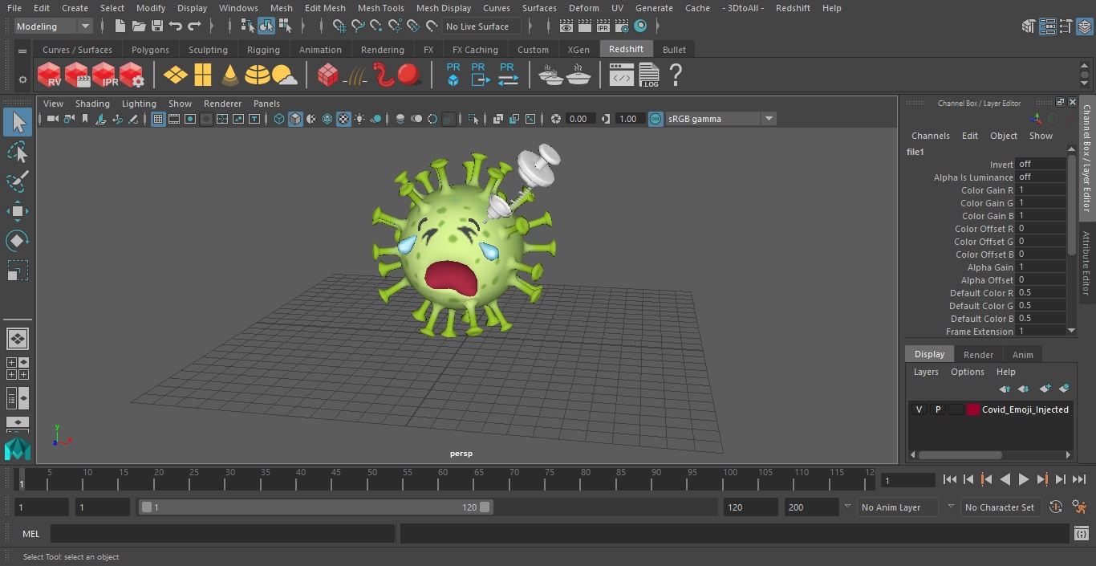Screen dimensions: 1096x566
Task: Switch to the Render layer tab
Action: (x=978, y=355)
